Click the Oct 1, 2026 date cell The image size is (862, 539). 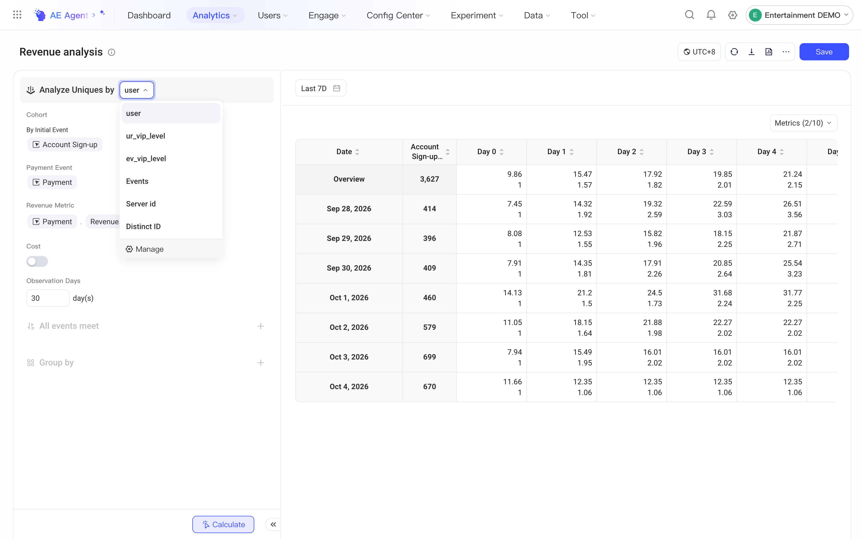click(x=349, y=298)
